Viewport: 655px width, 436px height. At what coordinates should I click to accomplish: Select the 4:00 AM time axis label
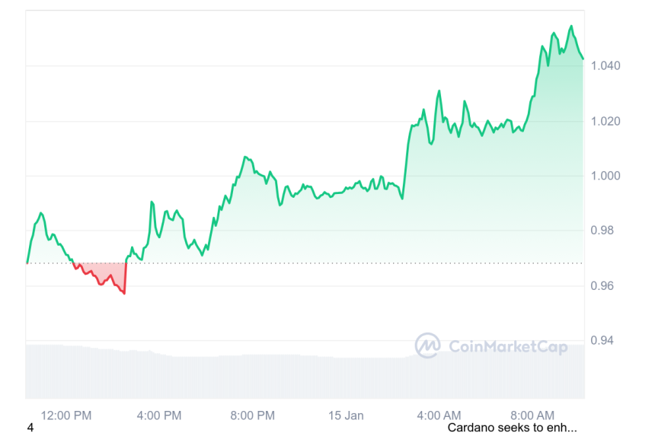tap(439, 415)
